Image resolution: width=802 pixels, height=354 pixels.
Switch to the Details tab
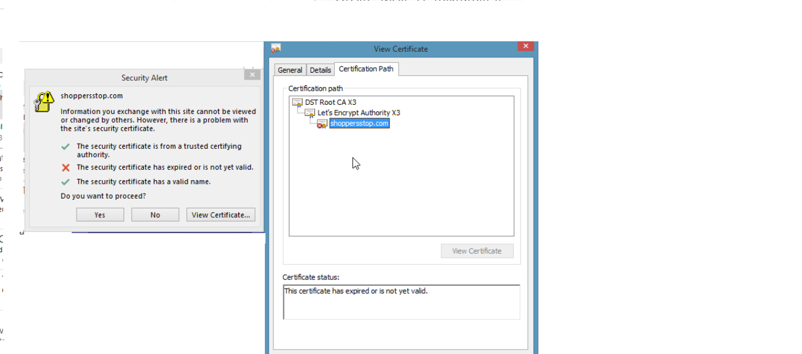[320, 70]
